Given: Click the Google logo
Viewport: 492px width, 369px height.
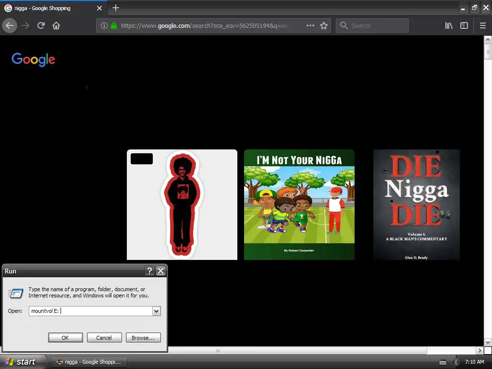Looking at the screenshot, I should point(33,59).
